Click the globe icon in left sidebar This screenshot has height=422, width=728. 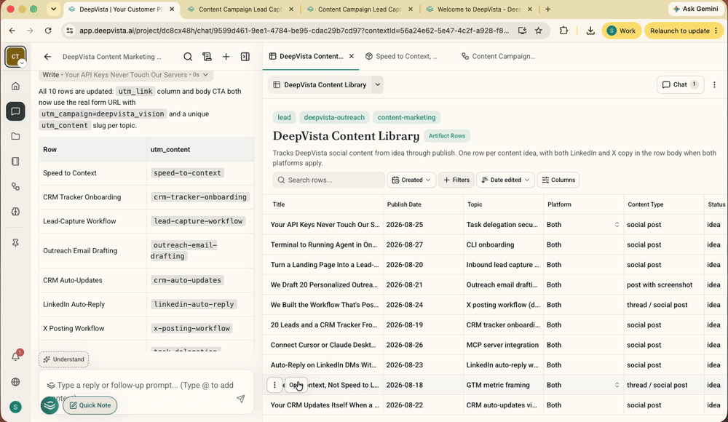[x=15, y=382]
